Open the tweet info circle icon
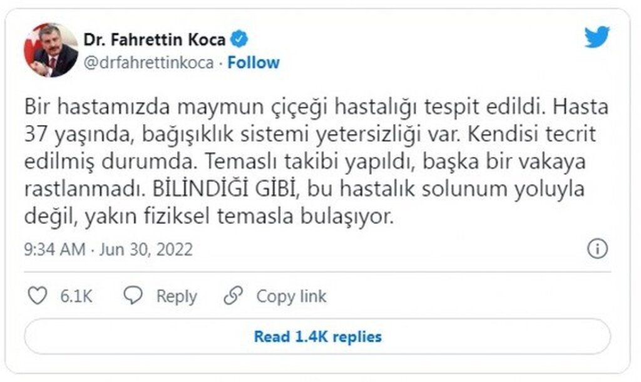This screenshot has height=382, width=641. point(597,249)
